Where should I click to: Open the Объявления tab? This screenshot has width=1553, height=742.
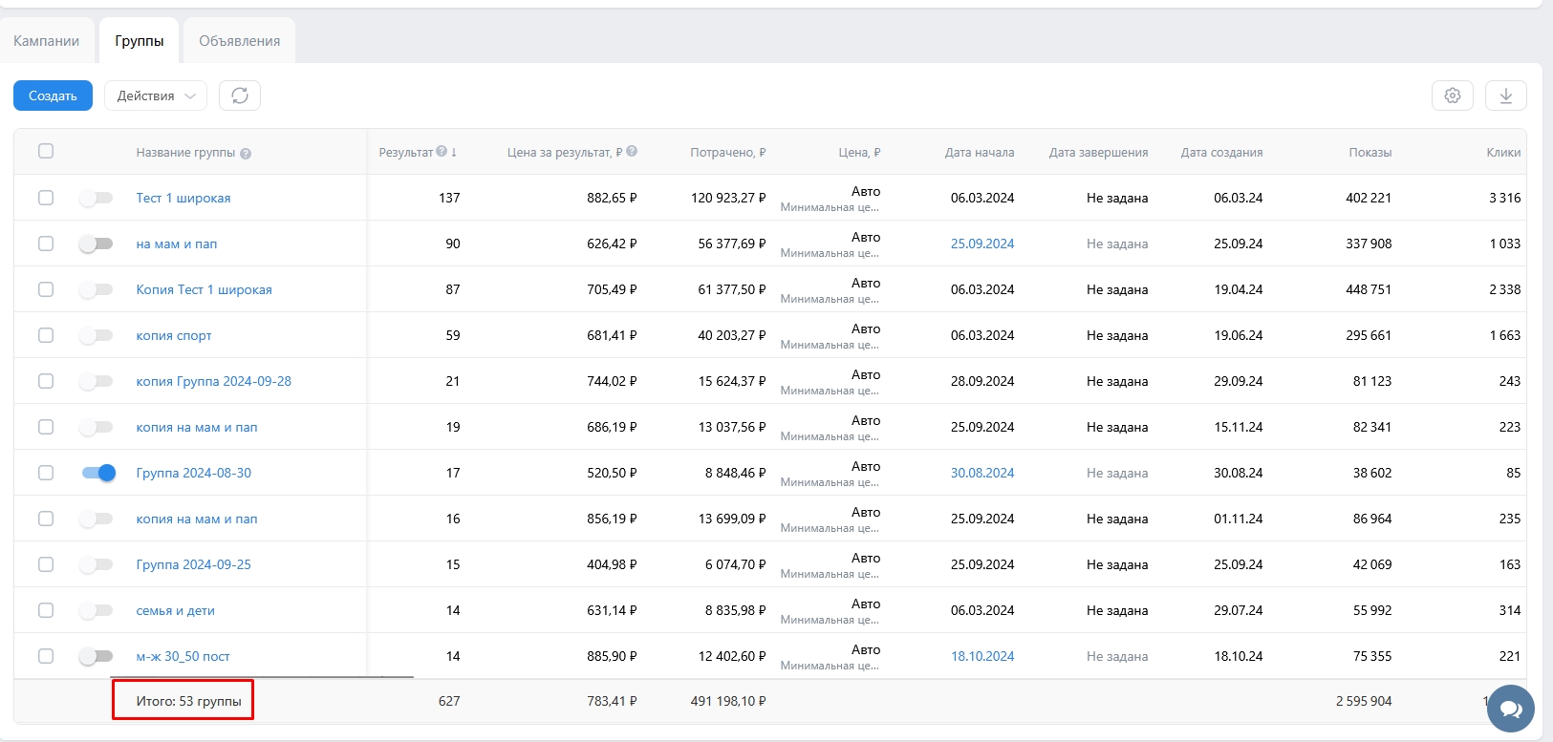(239, 41)
